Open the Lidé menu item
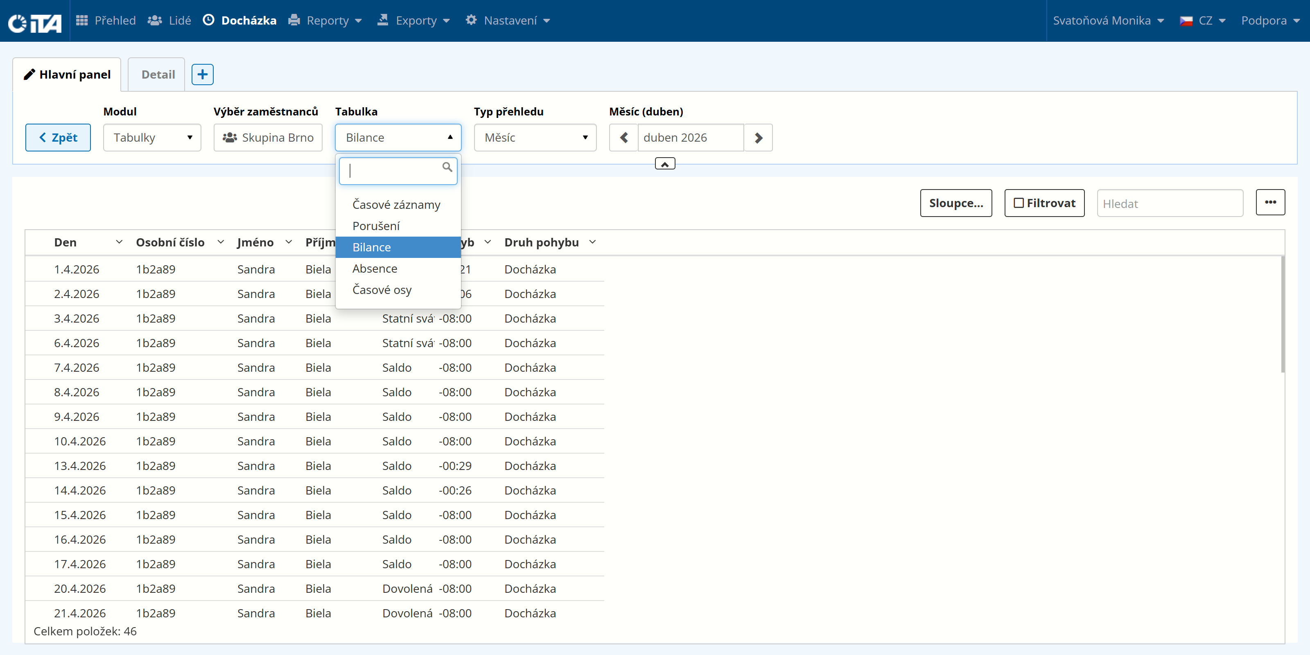This screenshot has width=1310, height=655. click(x=169, y=20)
